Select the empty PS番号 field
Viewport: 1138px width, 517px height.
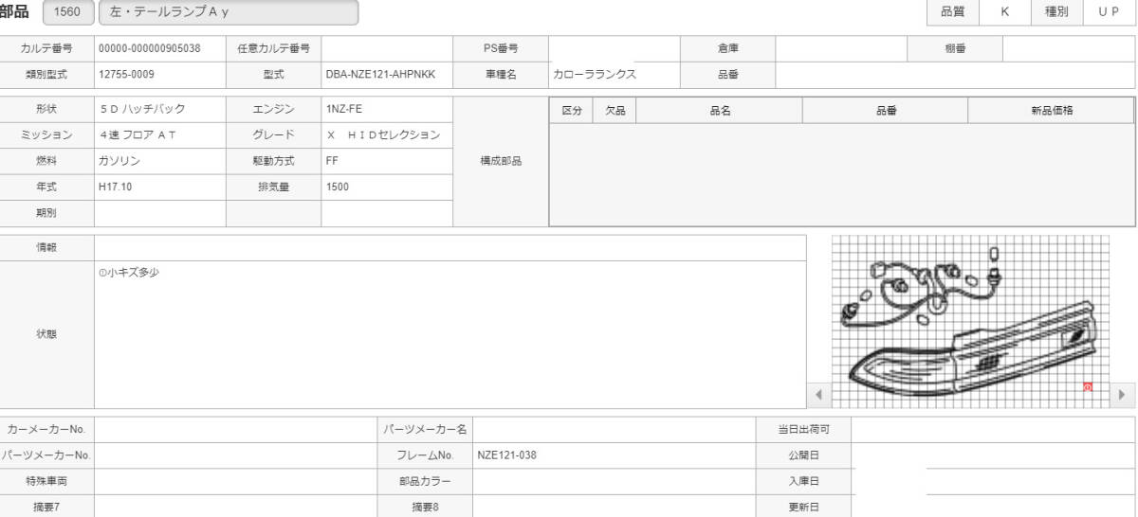(x=615, y=48)
